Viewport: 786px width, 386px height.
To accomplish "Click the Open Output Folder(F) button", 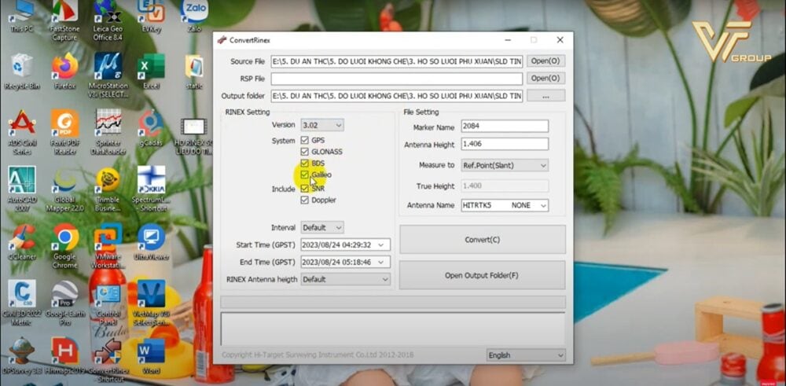I will tap(482, 275).
